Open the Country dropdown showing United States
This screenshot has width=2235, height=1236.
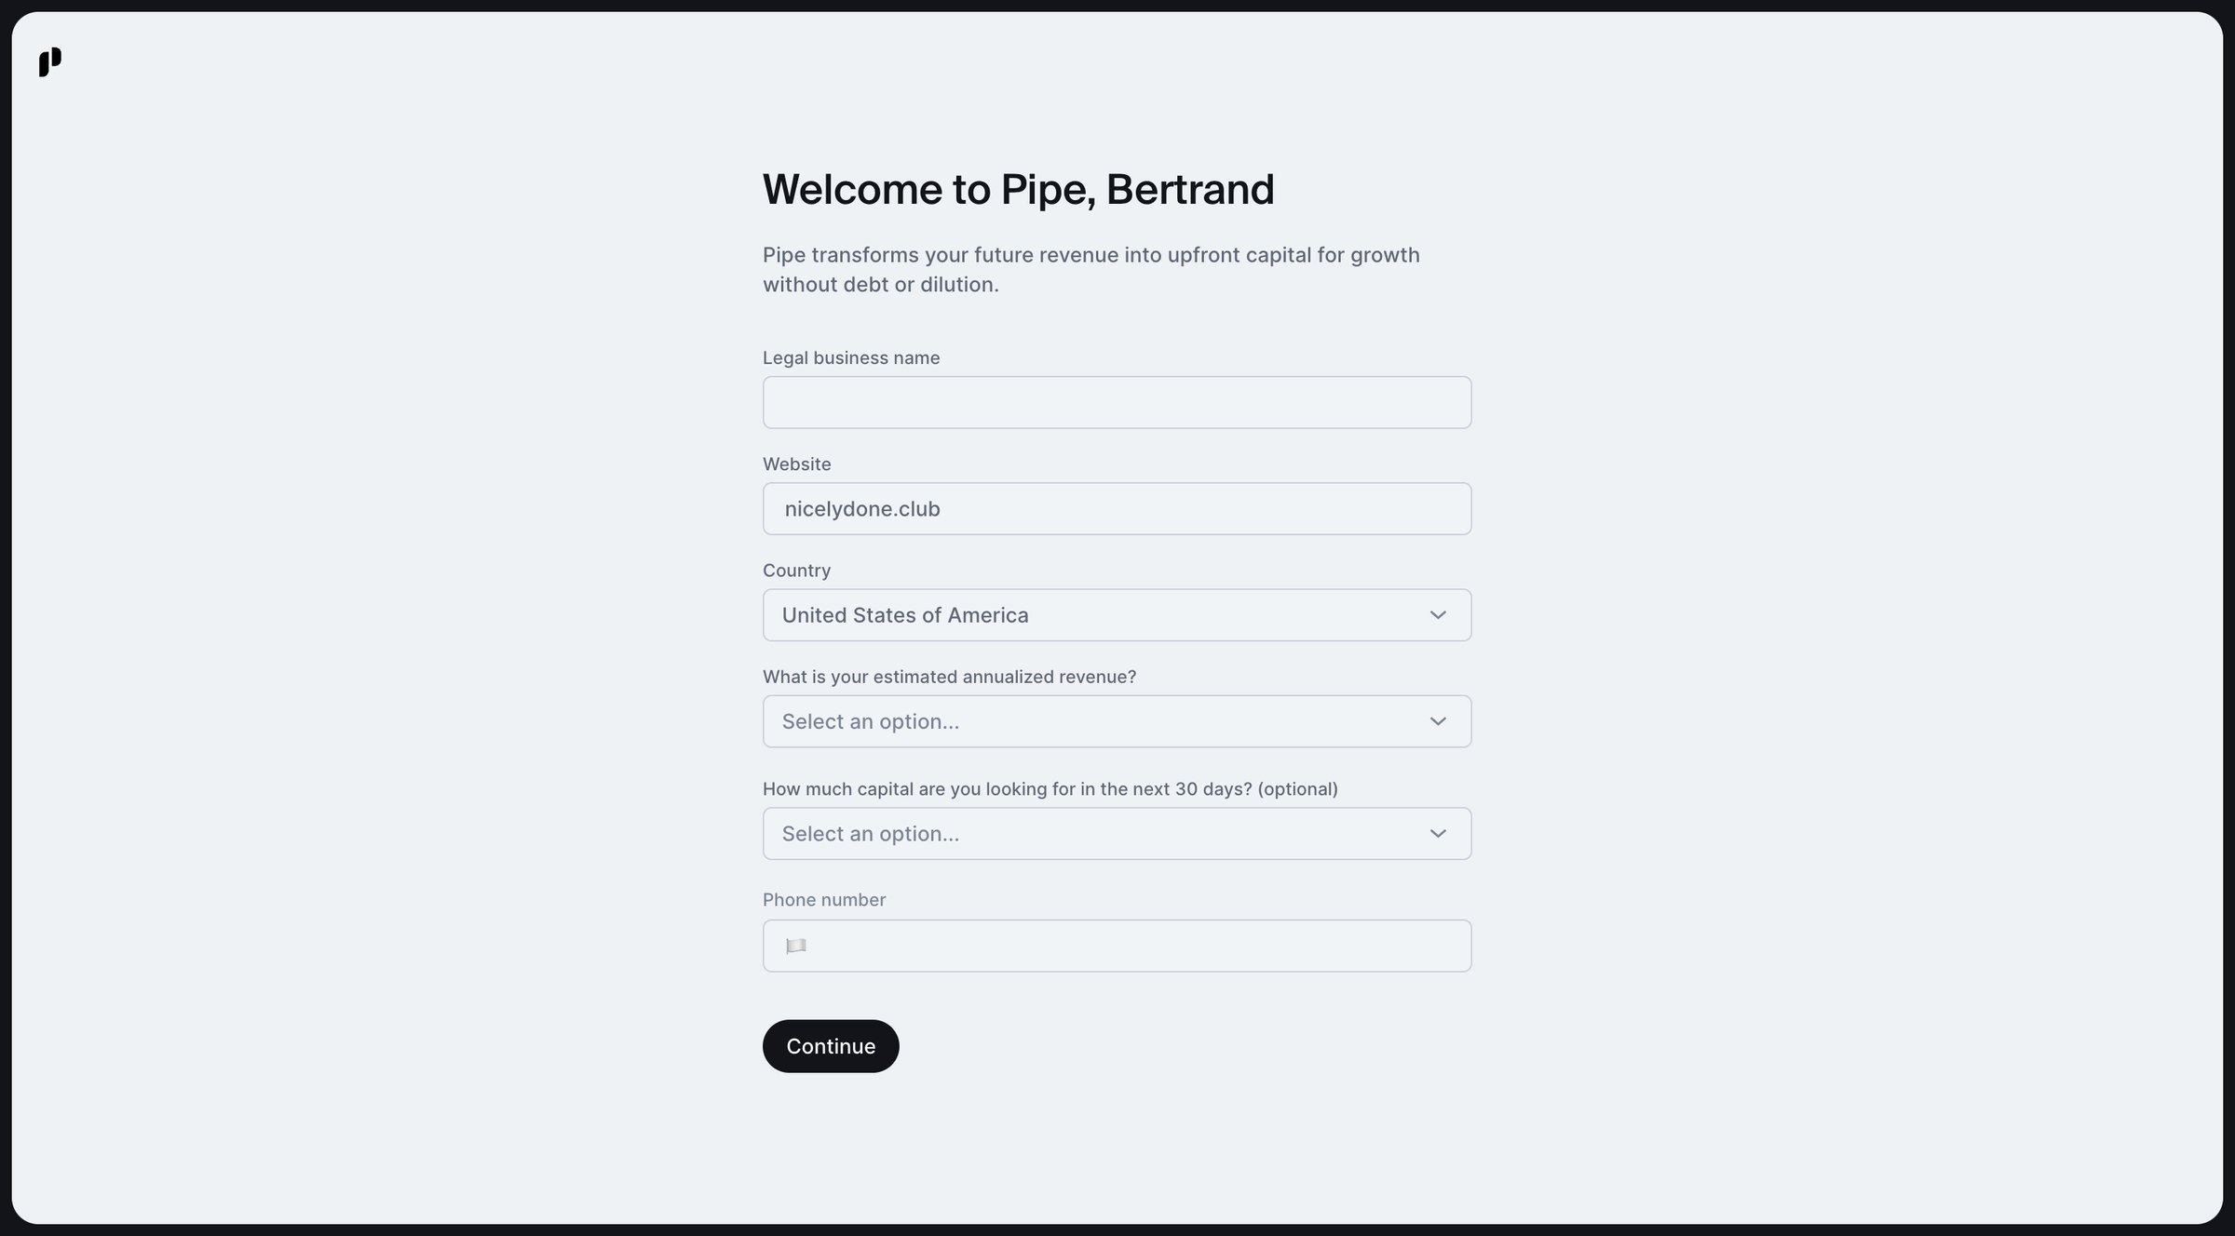[1117, 615]
